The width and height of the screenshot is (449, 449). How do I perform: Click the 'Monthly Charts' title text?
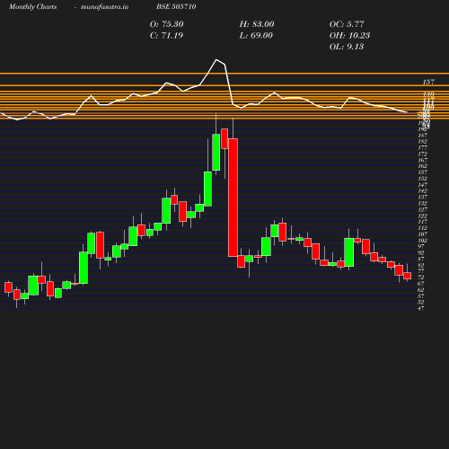[x=32, y=6]
